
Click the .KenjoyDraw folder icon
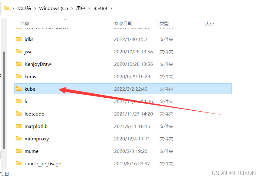pyautogui.click(x=19, y=64)
